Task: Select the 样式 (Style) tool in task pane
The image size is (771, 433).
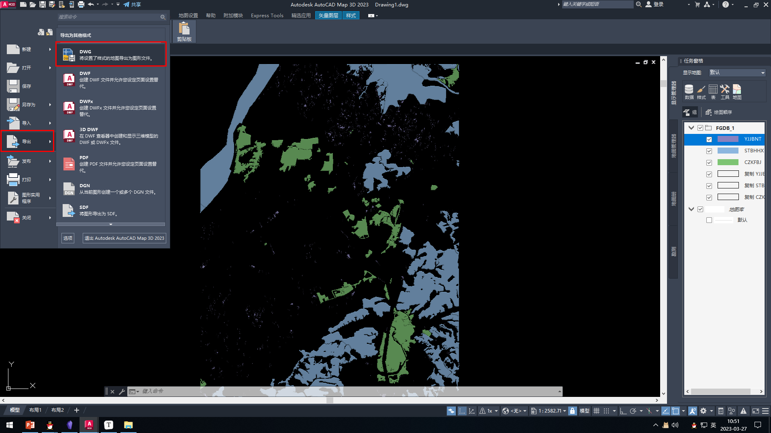Action: (701, 91)
